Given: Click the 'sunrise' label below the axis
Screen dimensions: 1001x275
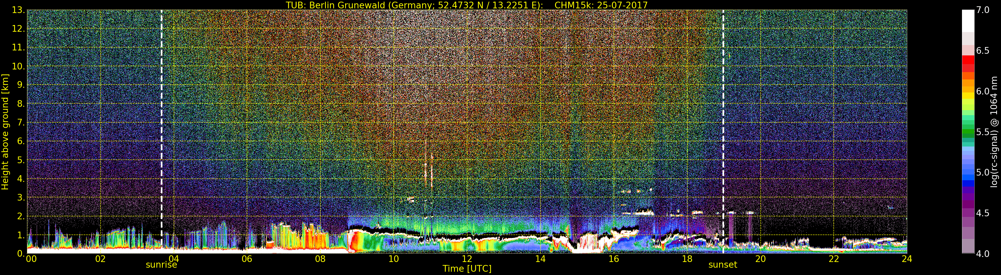Looking at the screenshot, I should (x=161, y=265).
